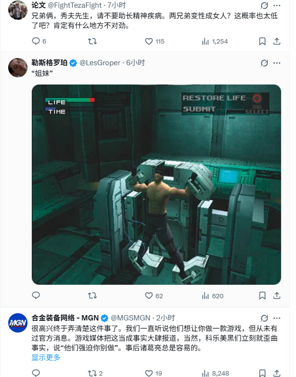This screenshot has height=377, width=296.
Task: Open more options on MGSMGN tweet
Action: pyautogui.click(x=277, y=318)
